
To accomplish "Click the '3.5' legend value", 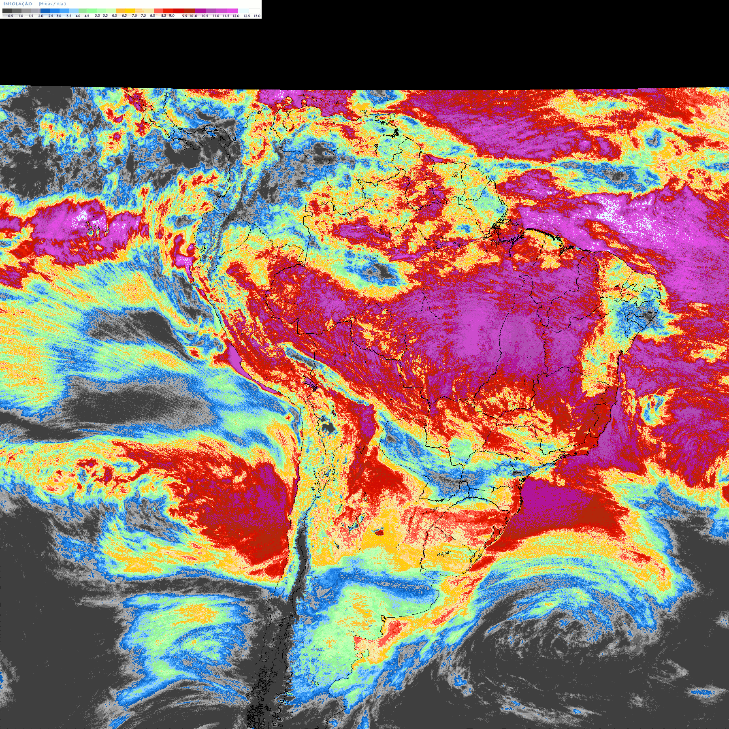I will [x=69, y=16].
